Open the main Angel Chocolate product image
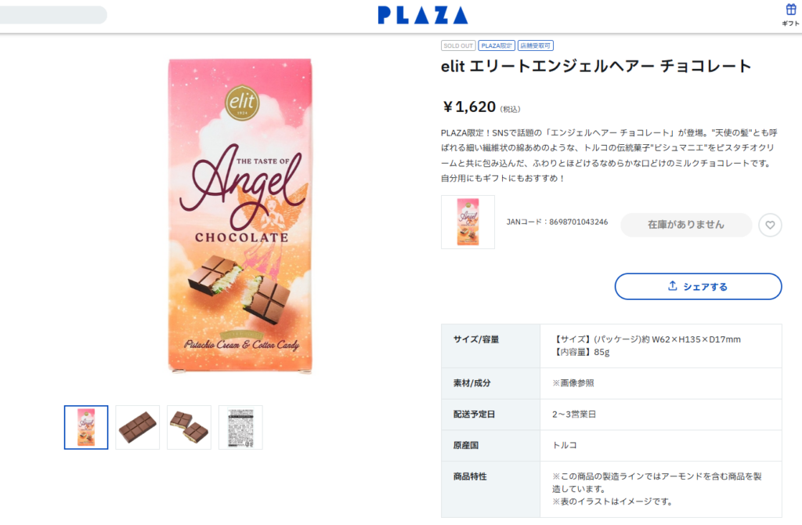This screenshot has height=525, width=802. [x=240, y=216]
